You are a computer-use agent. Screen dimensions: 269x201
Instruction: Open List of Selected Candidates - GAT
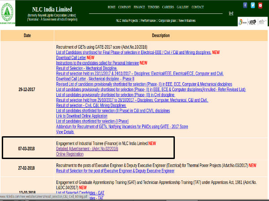pos(80,193)
